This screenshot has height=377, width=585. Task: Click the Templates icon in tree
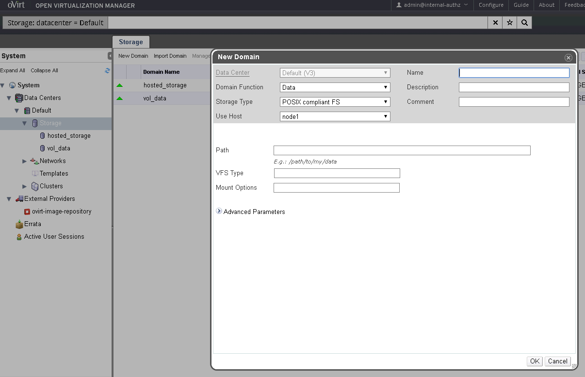(35, 174)
